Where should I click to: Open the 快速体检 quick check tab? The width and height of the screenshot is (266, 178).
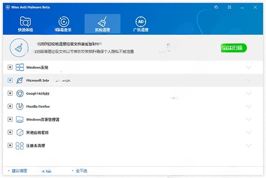[x=25, y=24]
